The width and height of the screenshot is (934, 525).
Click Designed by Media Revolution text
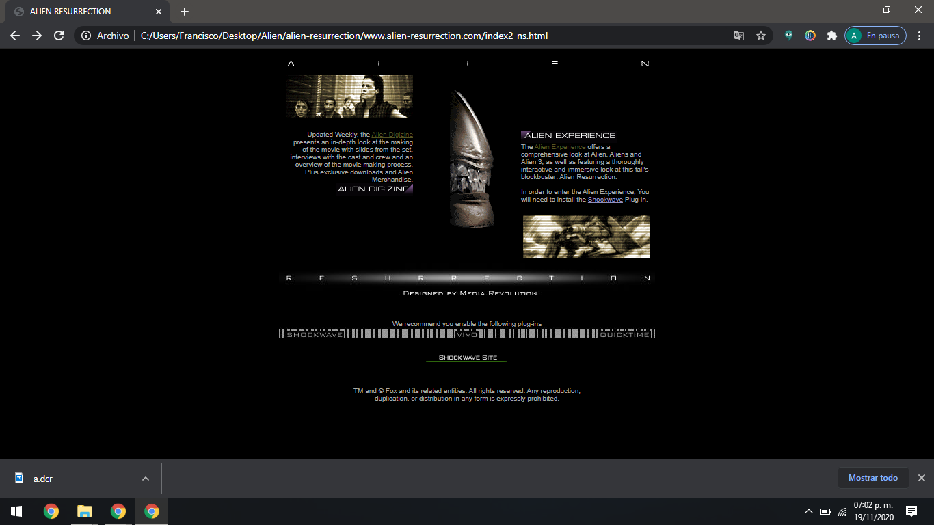coord(470,293)
